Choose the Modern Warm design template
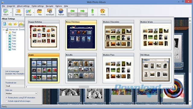 pos(156,35)
